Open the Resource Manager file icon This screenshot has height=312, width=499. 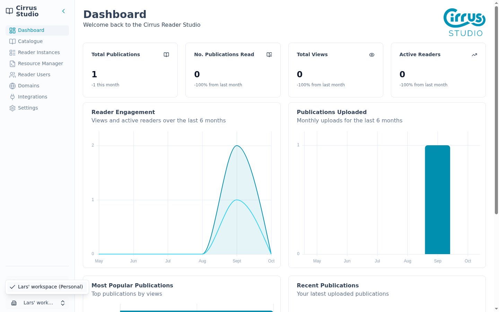[x=12, y=64]
